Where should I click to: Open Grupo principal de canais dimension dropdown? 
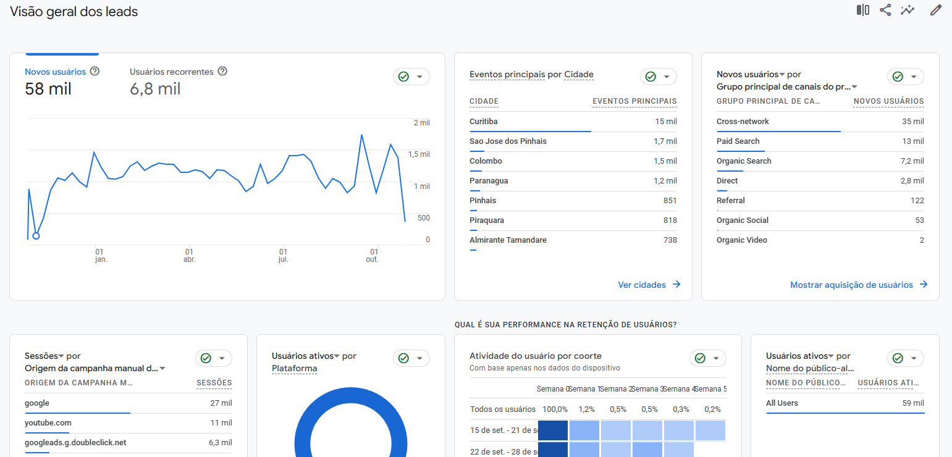pos(787,86)
